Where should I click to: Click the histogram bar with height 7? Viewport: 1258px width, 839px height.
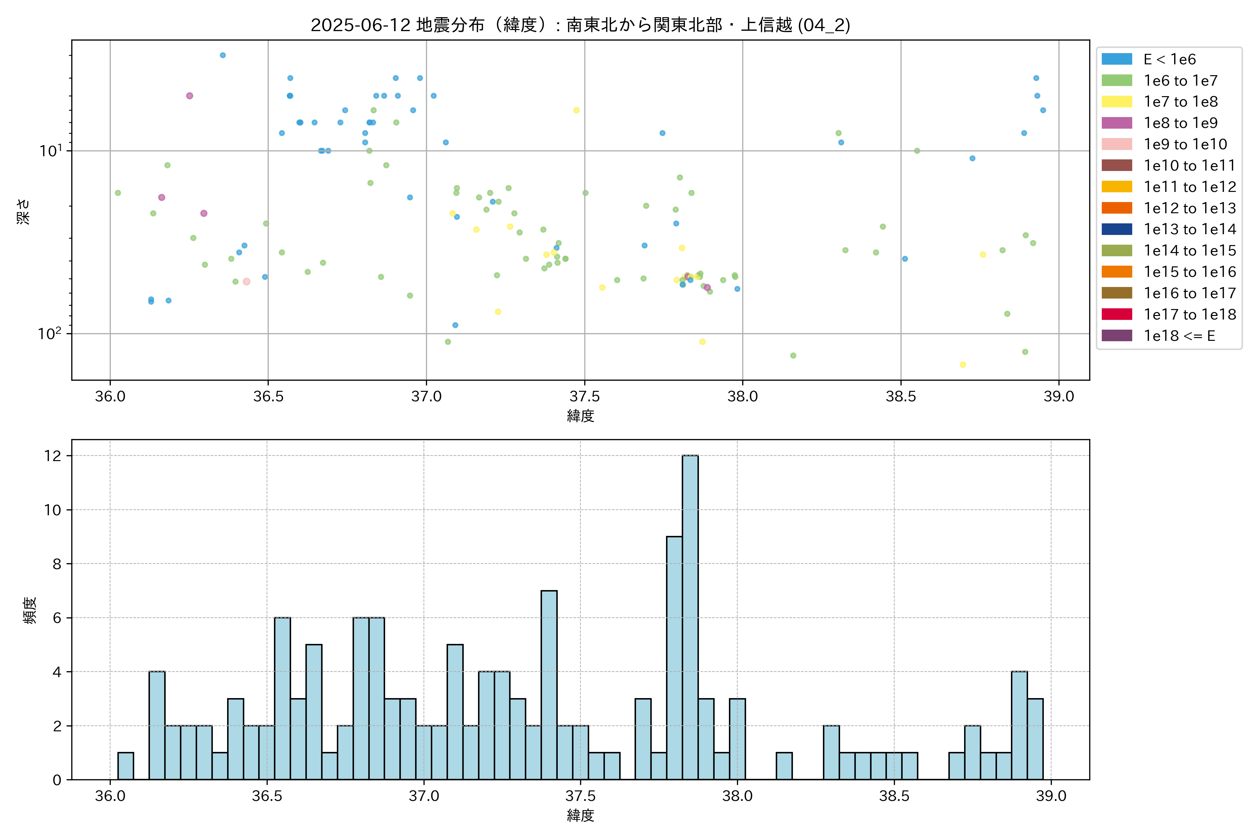(549, 685)
